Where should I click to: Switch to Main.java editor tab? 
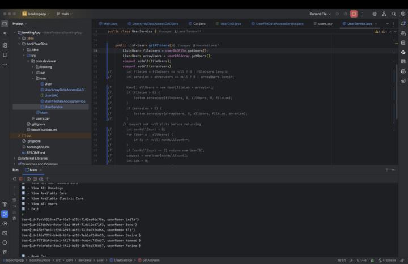pos(108,24)
